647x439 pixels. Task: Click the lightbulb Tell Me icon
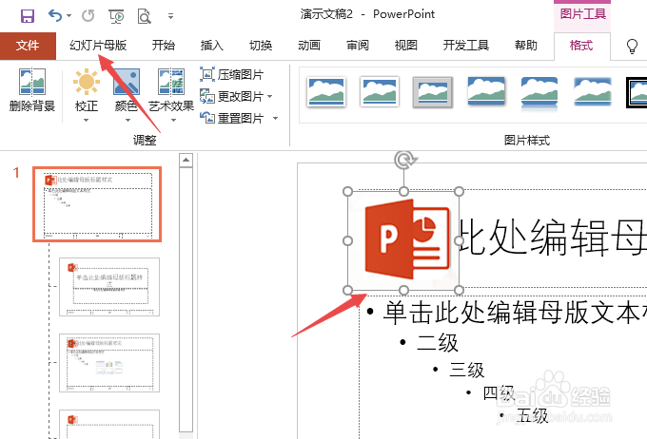pyautogui.click(x=632, y=46)
